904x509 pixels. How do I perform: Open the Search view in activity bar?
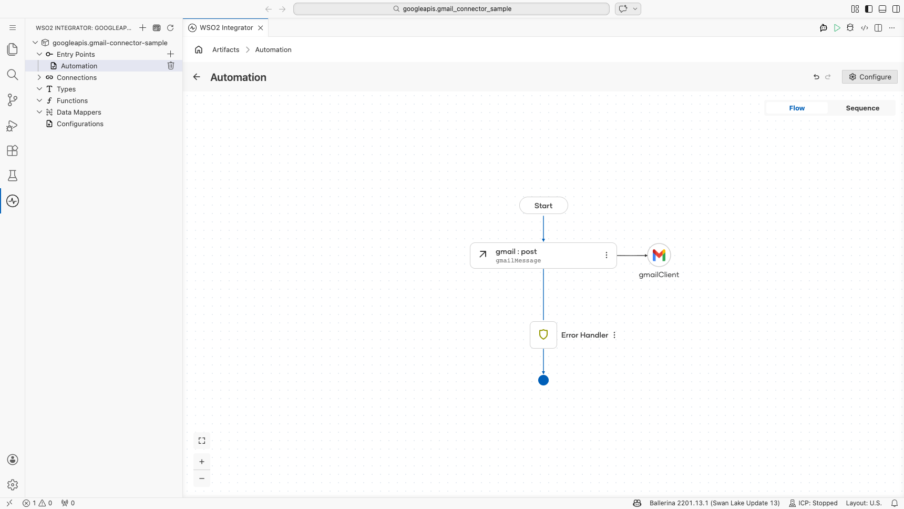pos(13,75)
